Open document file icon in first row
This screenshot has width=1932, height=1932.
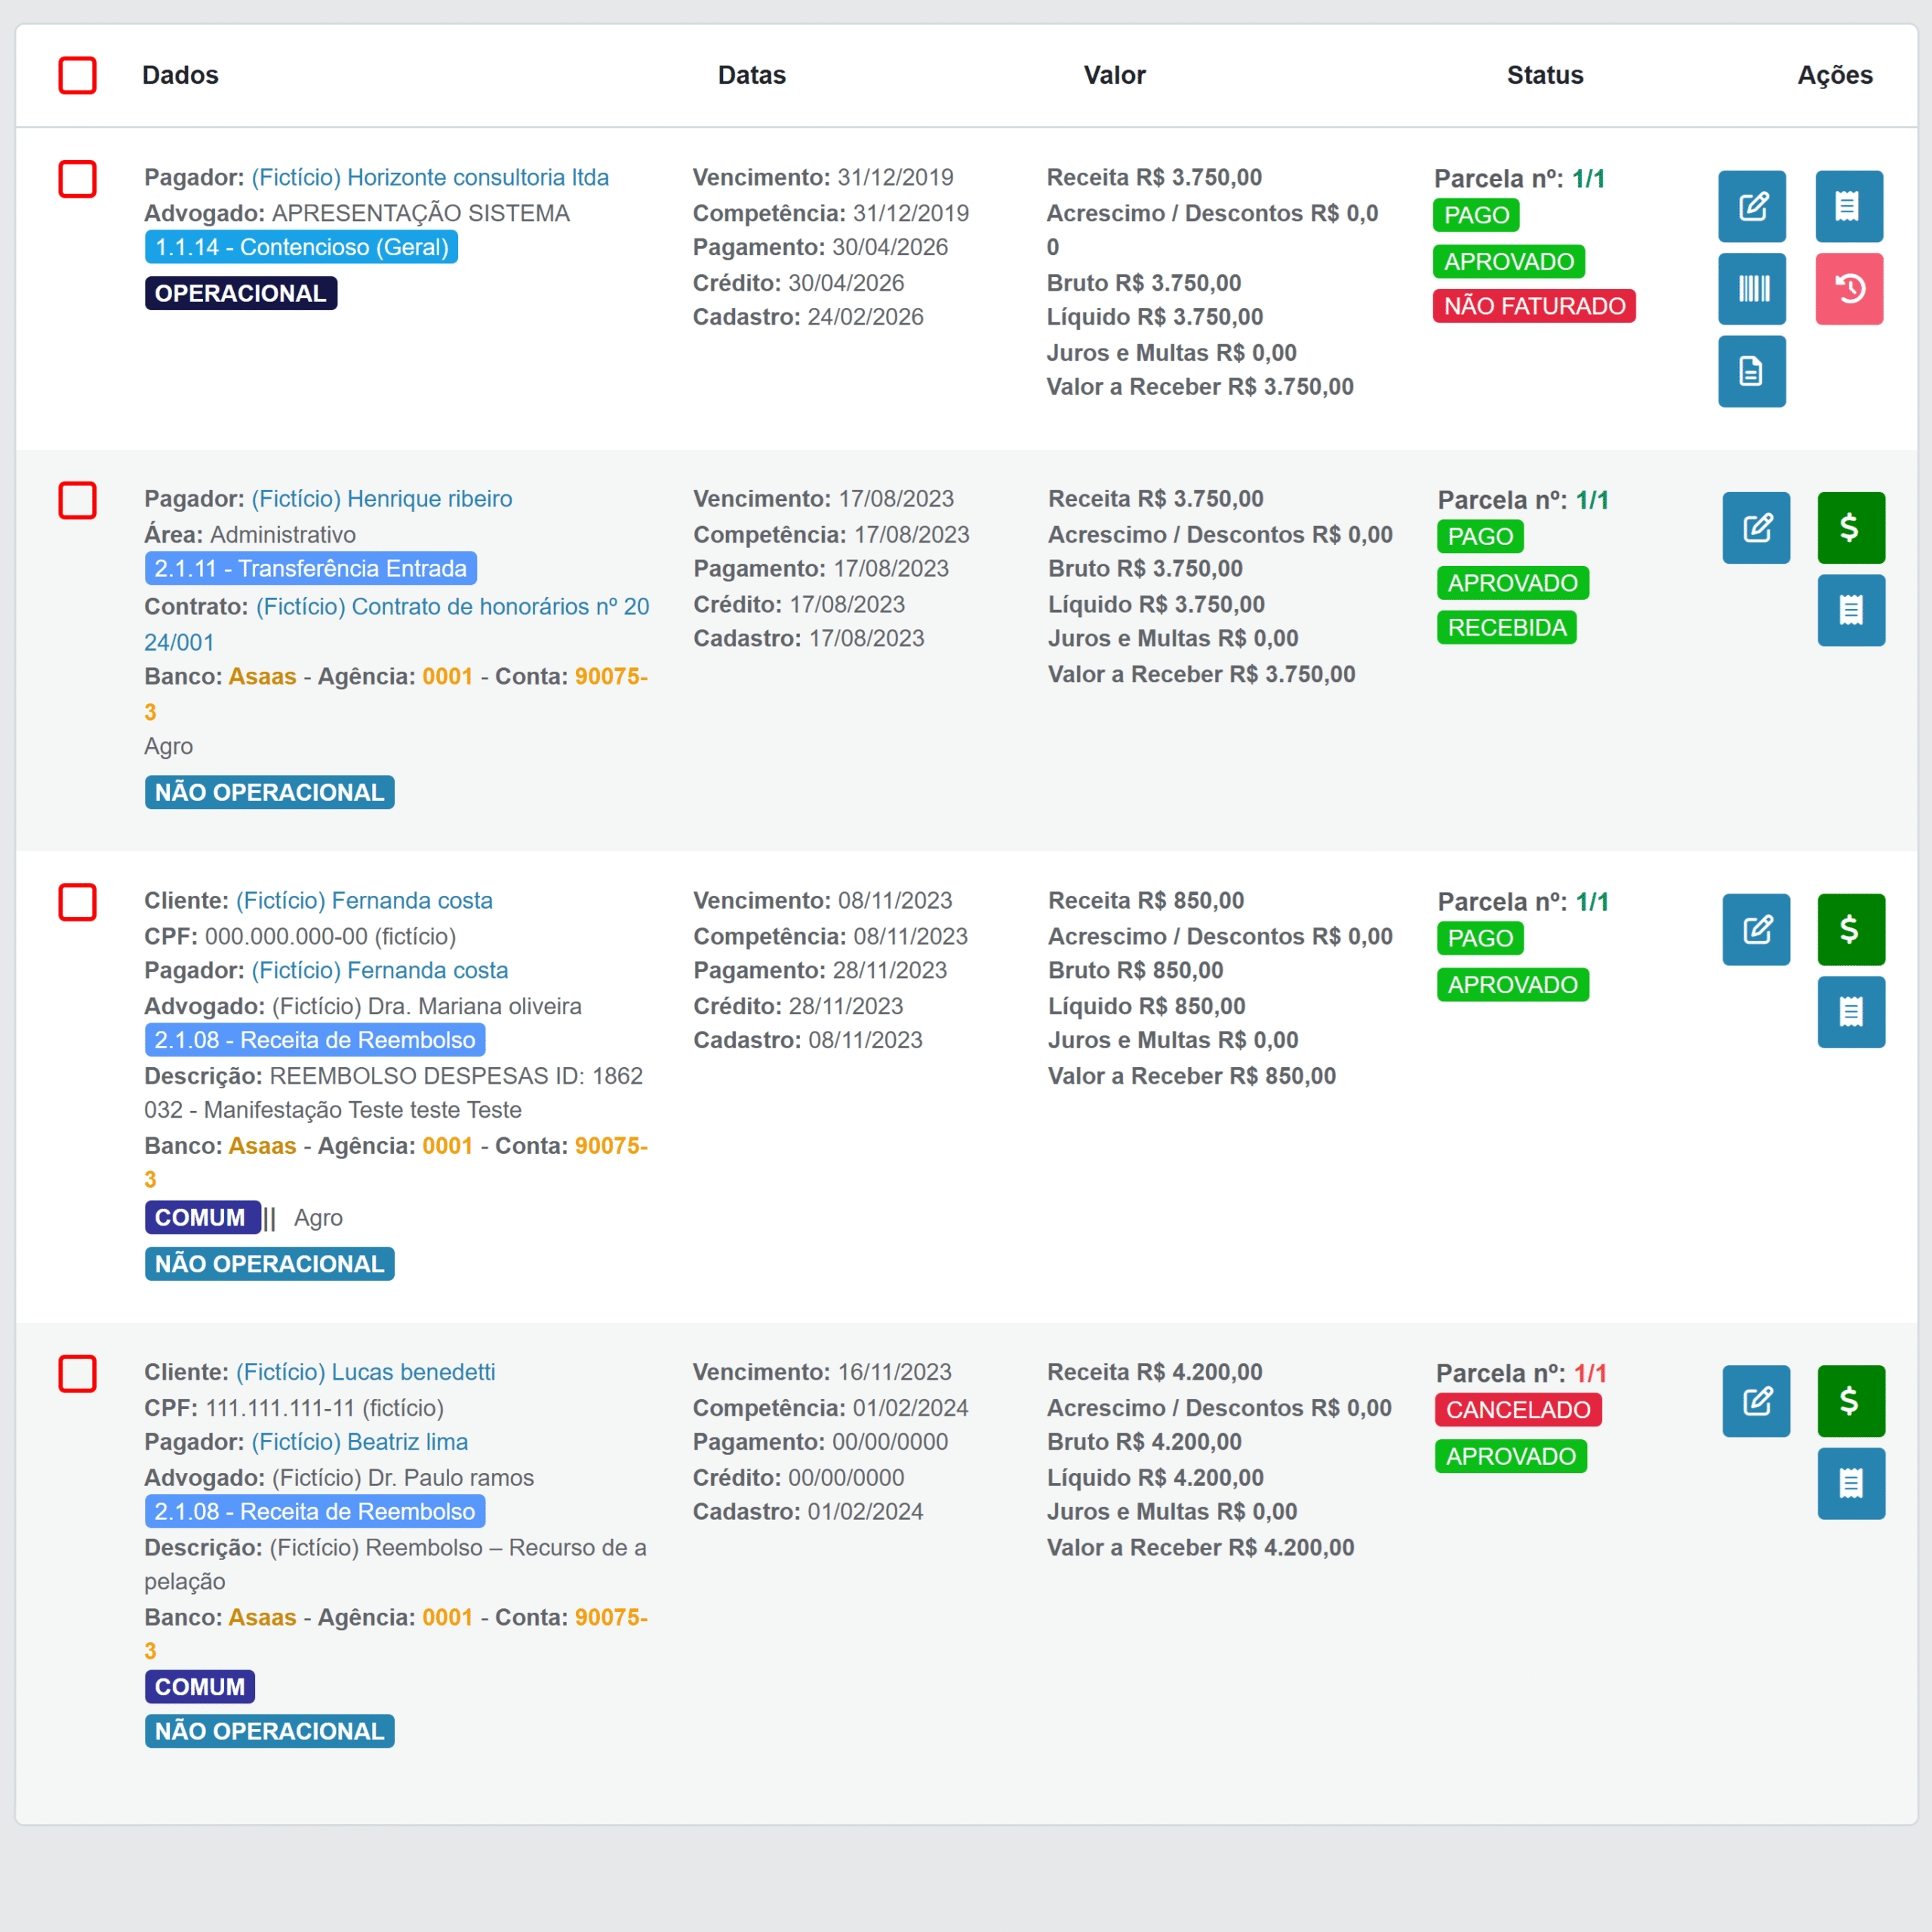[x=1752, y=371]
